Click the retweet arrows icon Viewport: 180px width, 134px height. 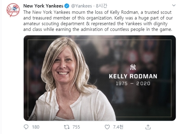click(x=67, y=127)
